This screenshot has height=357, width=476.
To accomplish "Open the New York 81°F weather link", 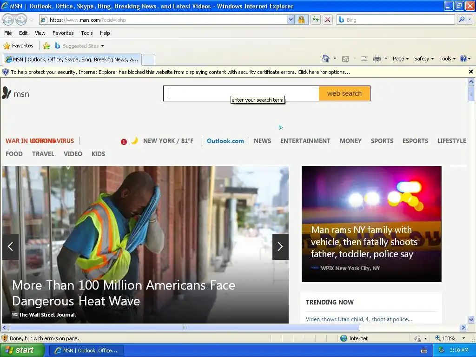I will pos(168,141).
